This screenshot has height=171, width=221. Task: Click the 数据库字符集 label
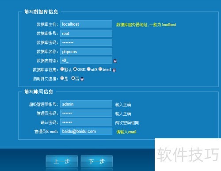pos(45,70)
